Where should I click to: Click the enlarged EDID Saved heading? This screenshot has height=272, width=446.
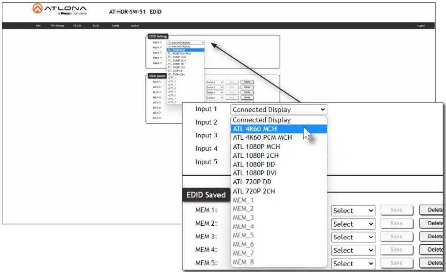(x=205, y=195)
